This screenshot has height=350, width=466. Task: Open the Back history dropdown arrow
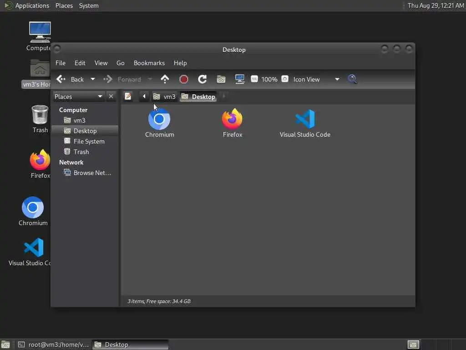tap(93, 79)
